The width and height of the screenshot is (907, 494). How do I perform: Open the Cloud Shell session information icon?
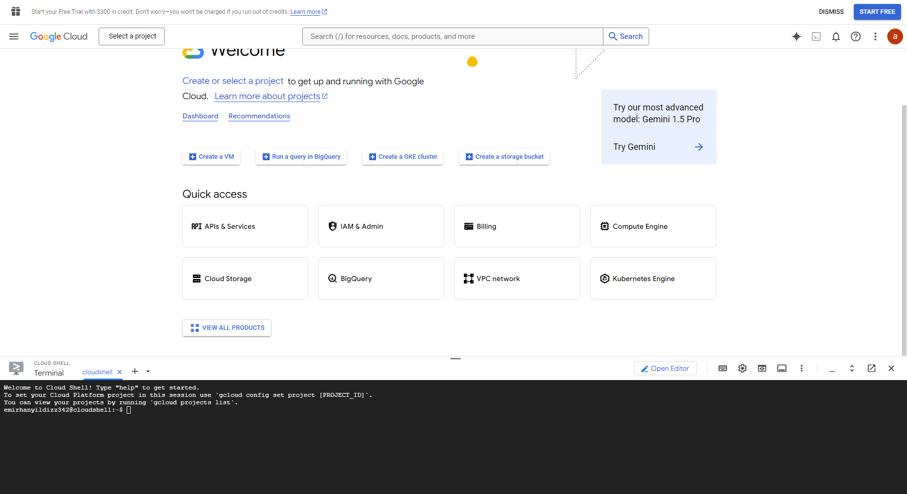[x=782, y=368]
